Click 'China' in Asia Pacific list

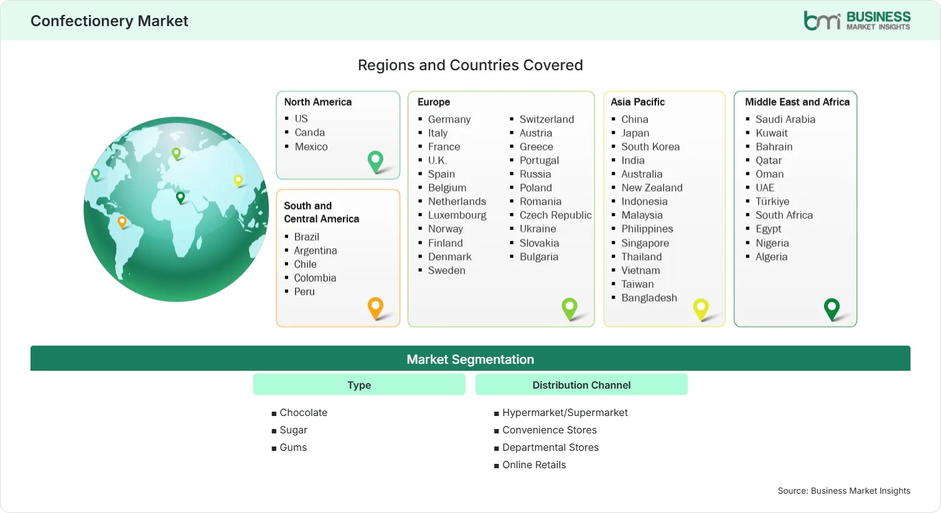(635, 119)
